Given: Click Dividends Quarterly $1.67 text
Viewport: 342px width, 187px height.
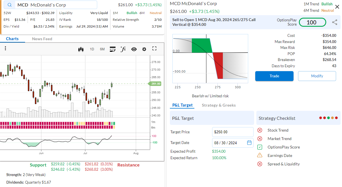Looking at the screenshot, I should coord(29,182).
